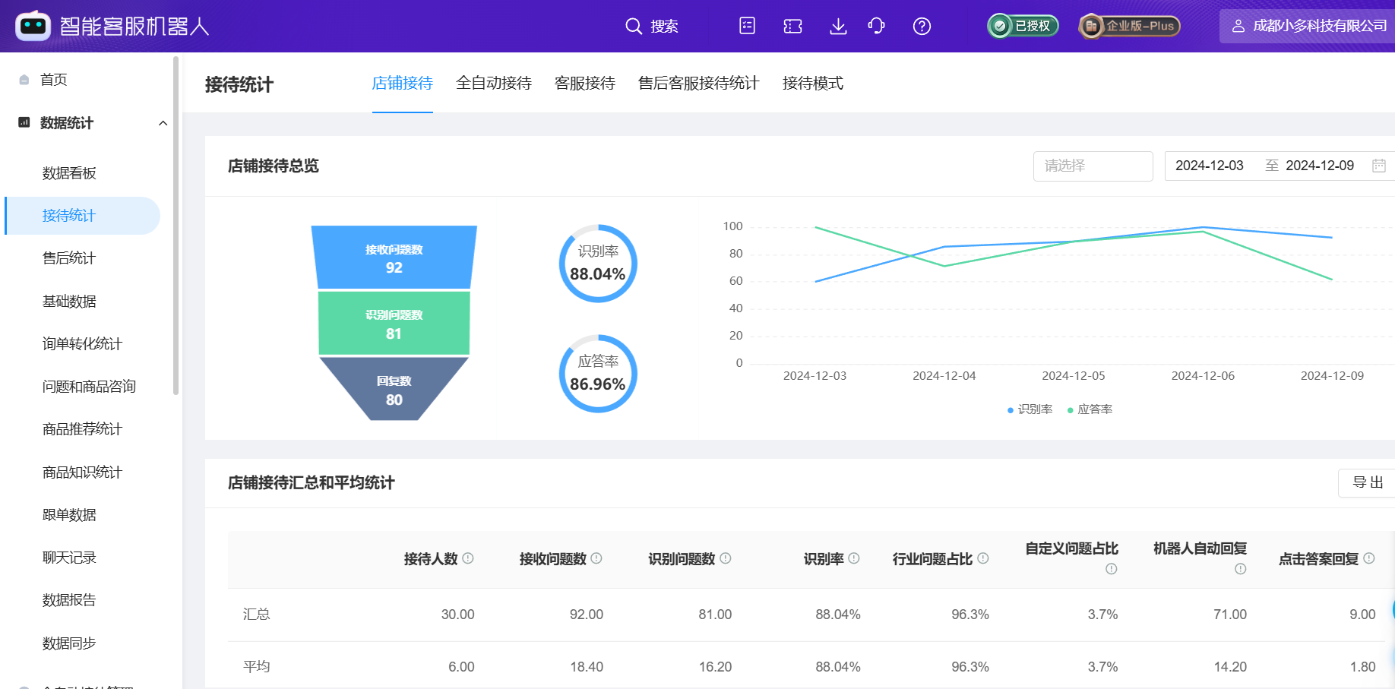Open the customer service headset icon
This screenshot has width=1395, height=689.
(x=876, y=27)
